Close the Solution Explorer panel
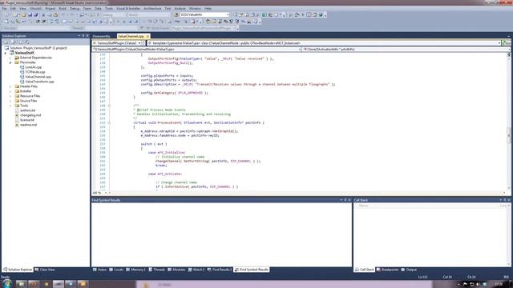Viewport: 513px width, 288px height. [87, 36]
